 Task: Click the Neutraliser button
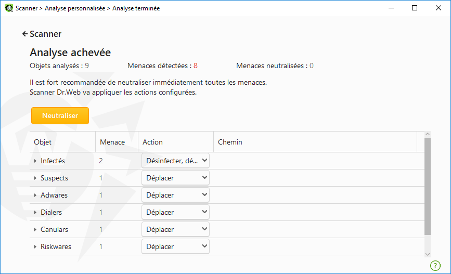click(60, 115)
